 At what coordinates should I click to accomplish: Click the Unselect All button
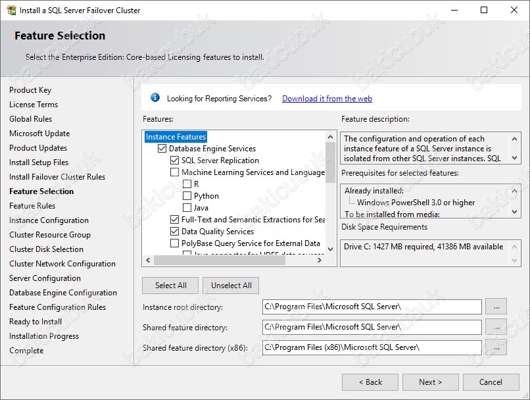(x=231, y=286)
